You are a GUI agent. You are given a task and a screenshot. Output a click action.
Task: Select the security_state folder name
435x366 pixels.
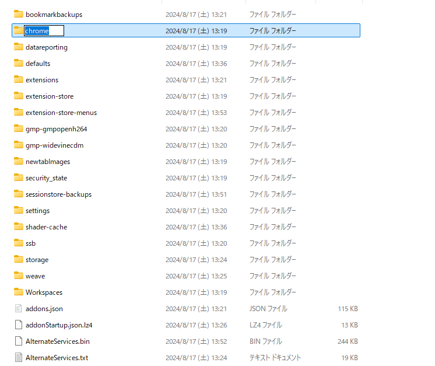tap(46, 178)
